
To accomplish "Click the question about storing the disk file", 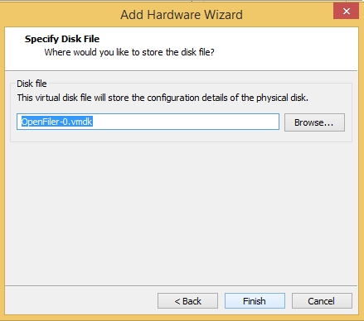I will click(129, 52).
